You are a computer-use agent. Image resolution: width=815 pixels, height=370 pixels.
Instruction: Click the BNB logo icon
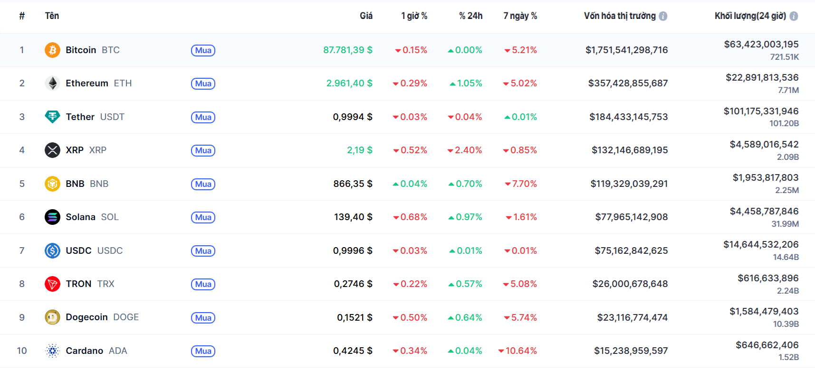tap(52, 184)
